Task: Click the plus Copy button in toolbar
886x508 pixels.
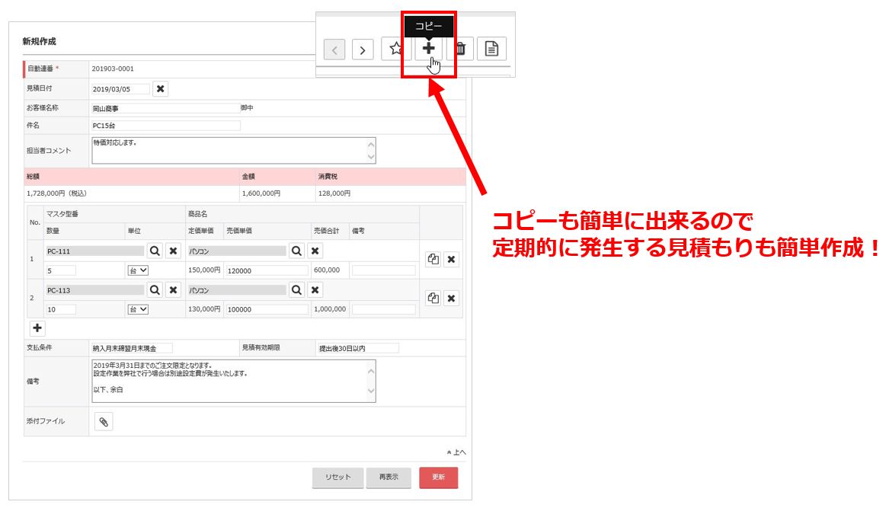Action: click(429, 49)
